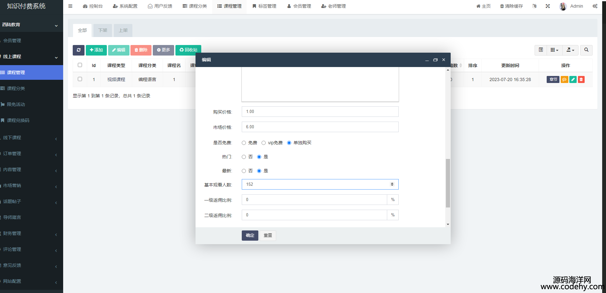Image resolution: width=606 pixels, height=293 pixels.
Task: Click the refresh icon button in toolbar
Action: [78, 50]
